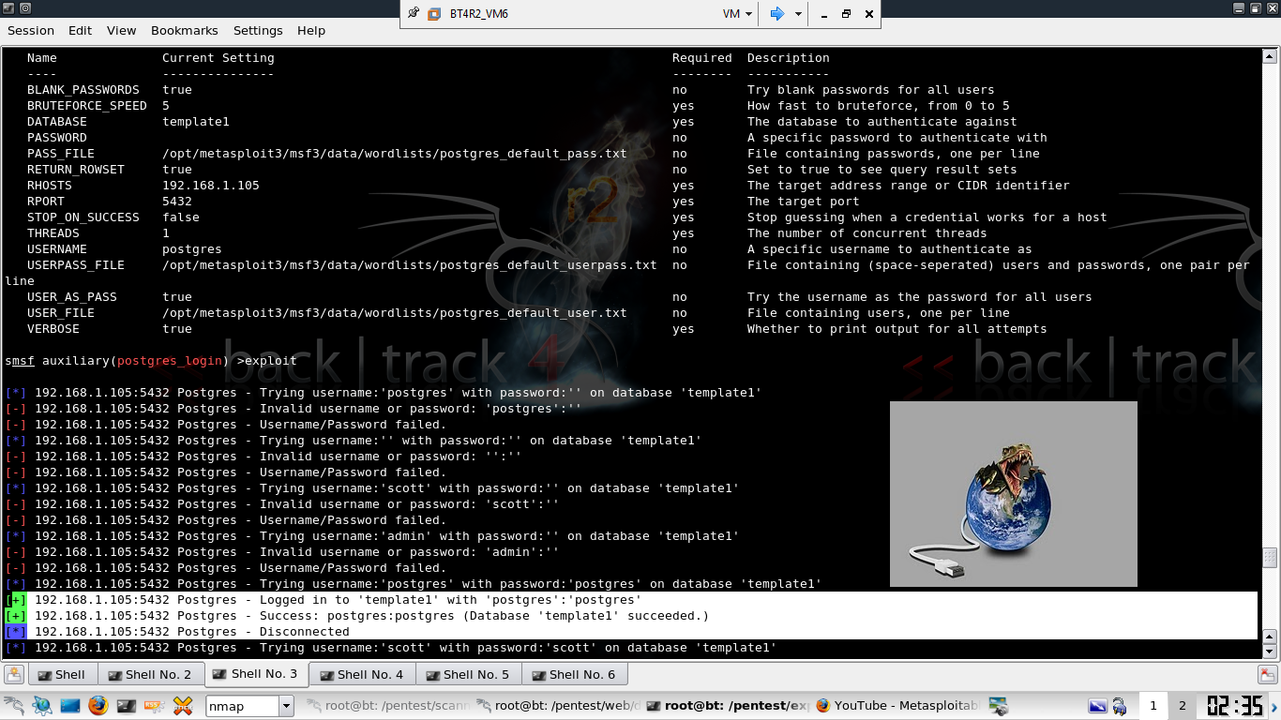Switch to root@bt: /pentest/scann taskbar window
Image resolution: width=1281 pixels, height=720 pixels.
tap(387, 705)
